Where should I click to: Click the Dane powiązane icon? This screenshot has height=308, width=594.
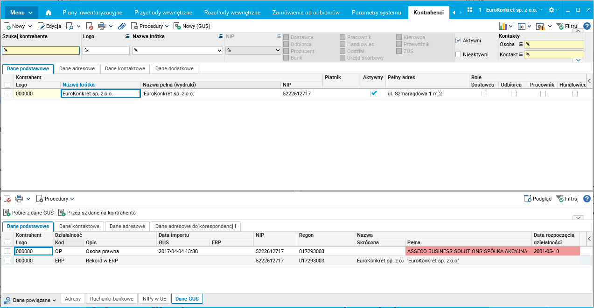point(7,300)
